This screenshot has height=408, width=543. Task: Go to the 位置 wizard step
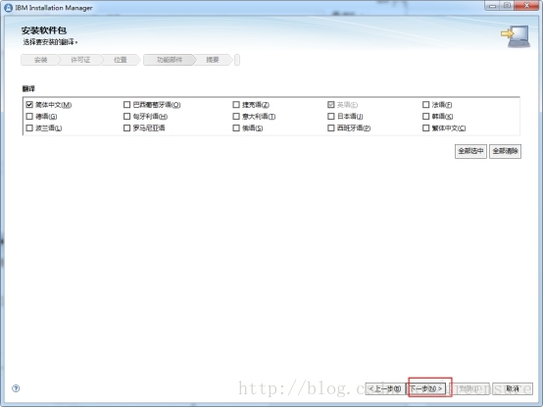121,60
